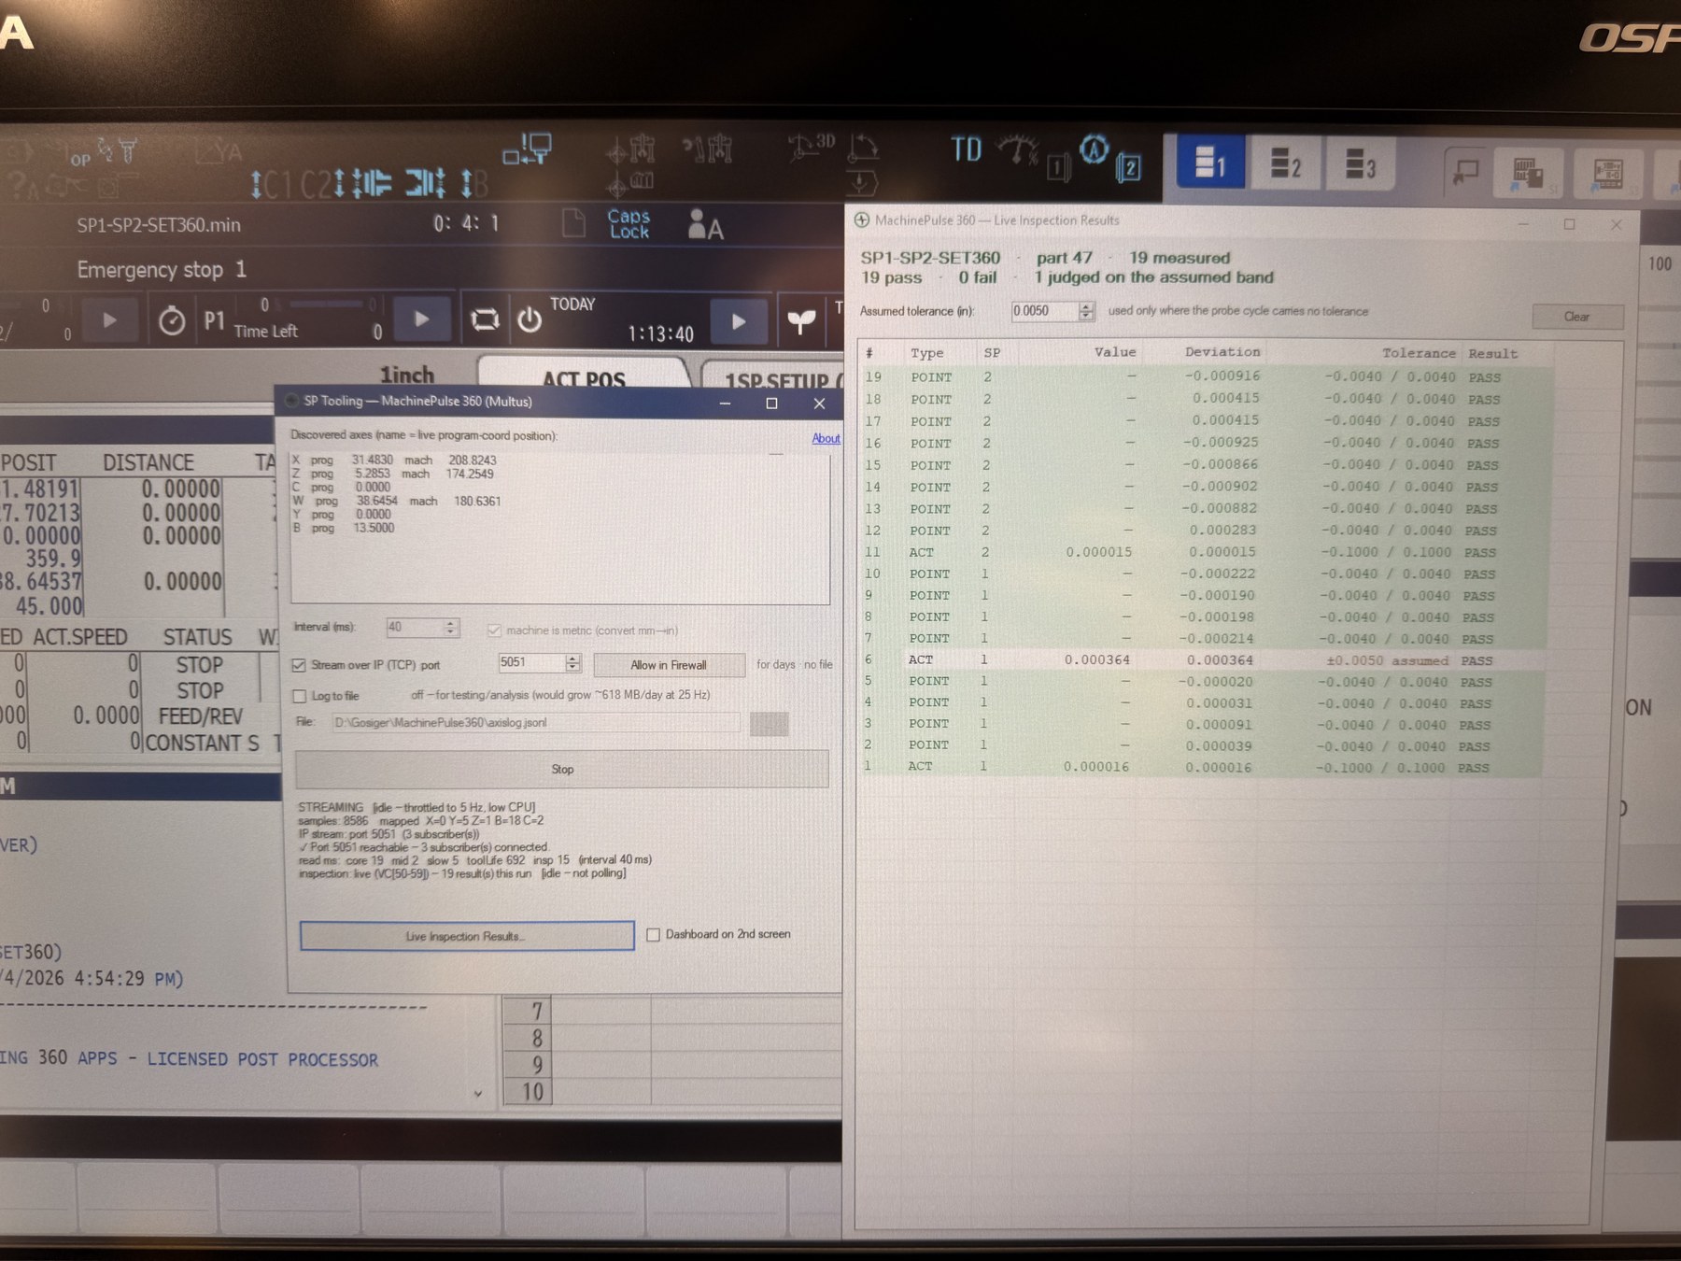
Task: Select inspection row 11 ACT
Action: pos(1203,552)
